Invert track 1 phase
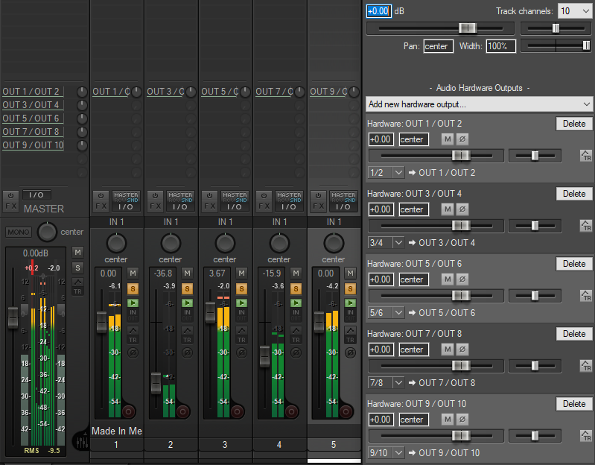Image resolution: width=595 pixels, height=465 pixels. click(133, 353)
